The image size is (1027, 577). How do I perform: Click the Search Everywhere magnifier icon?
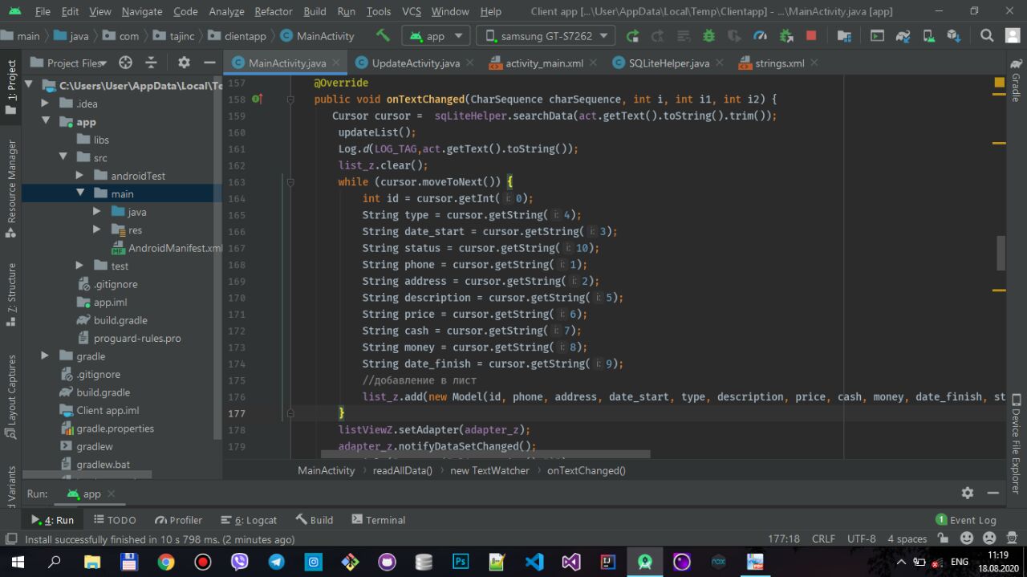tap(987, 36)
